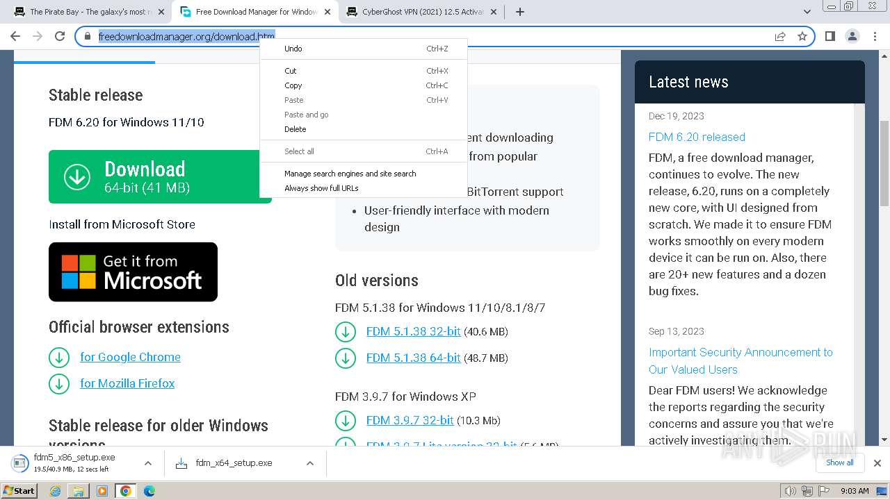The height and width of the screenshot is (500, 890).
Task: Choose Cut from the context menu
Action: pyautogui.click(x=364, y=71)
